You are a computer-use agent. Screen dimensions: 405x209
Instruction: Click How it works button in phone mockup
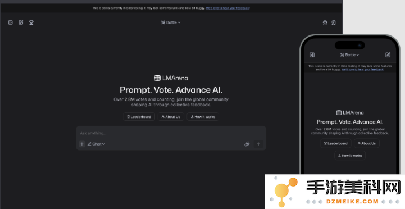350,156
